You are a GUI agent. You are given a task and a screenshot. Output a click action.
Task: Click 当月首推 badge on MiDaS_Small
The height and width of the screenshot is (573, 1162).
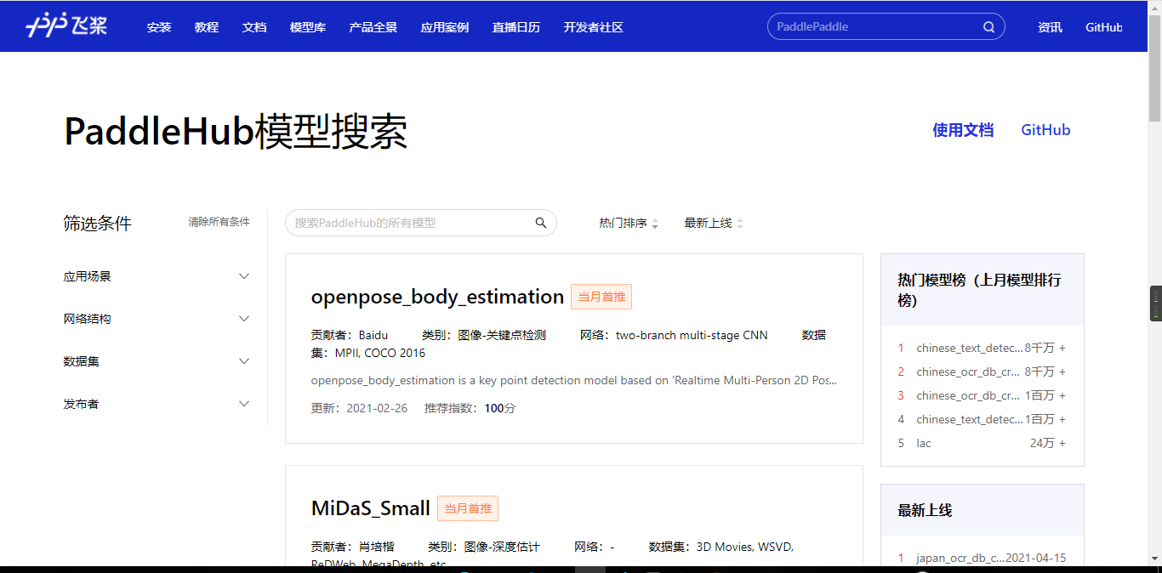468,508
